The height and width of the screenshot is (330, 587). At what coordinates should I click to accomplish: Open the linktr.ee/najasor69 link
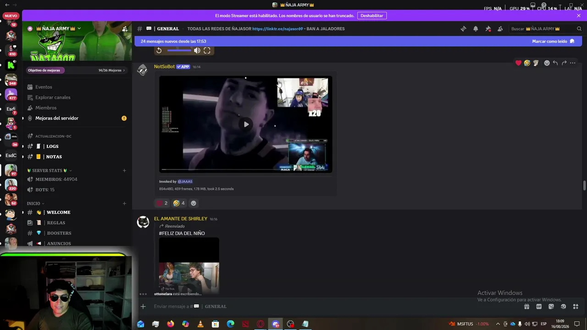[277, 28]
